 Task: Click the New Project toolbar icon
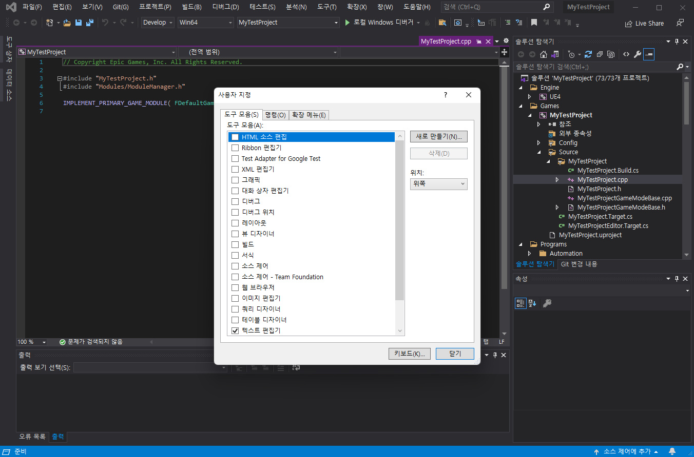tap(50, 23)
